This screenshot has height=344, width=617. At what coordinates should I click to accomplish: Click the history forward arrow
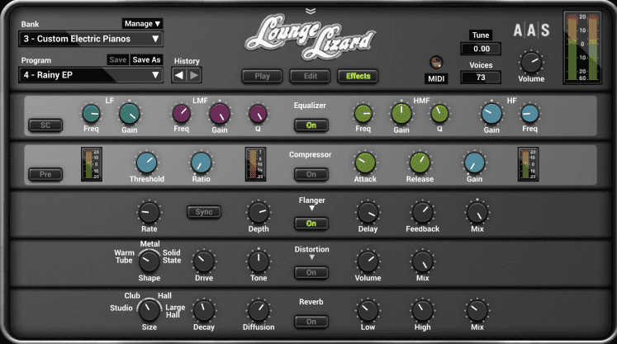(x=194, y=75)
